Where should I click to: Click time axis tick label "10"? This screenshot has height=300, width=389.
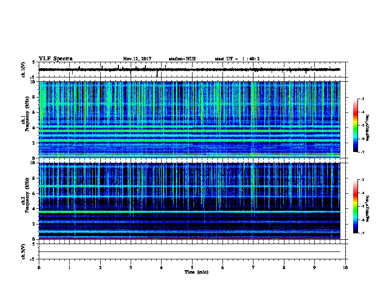345,268
